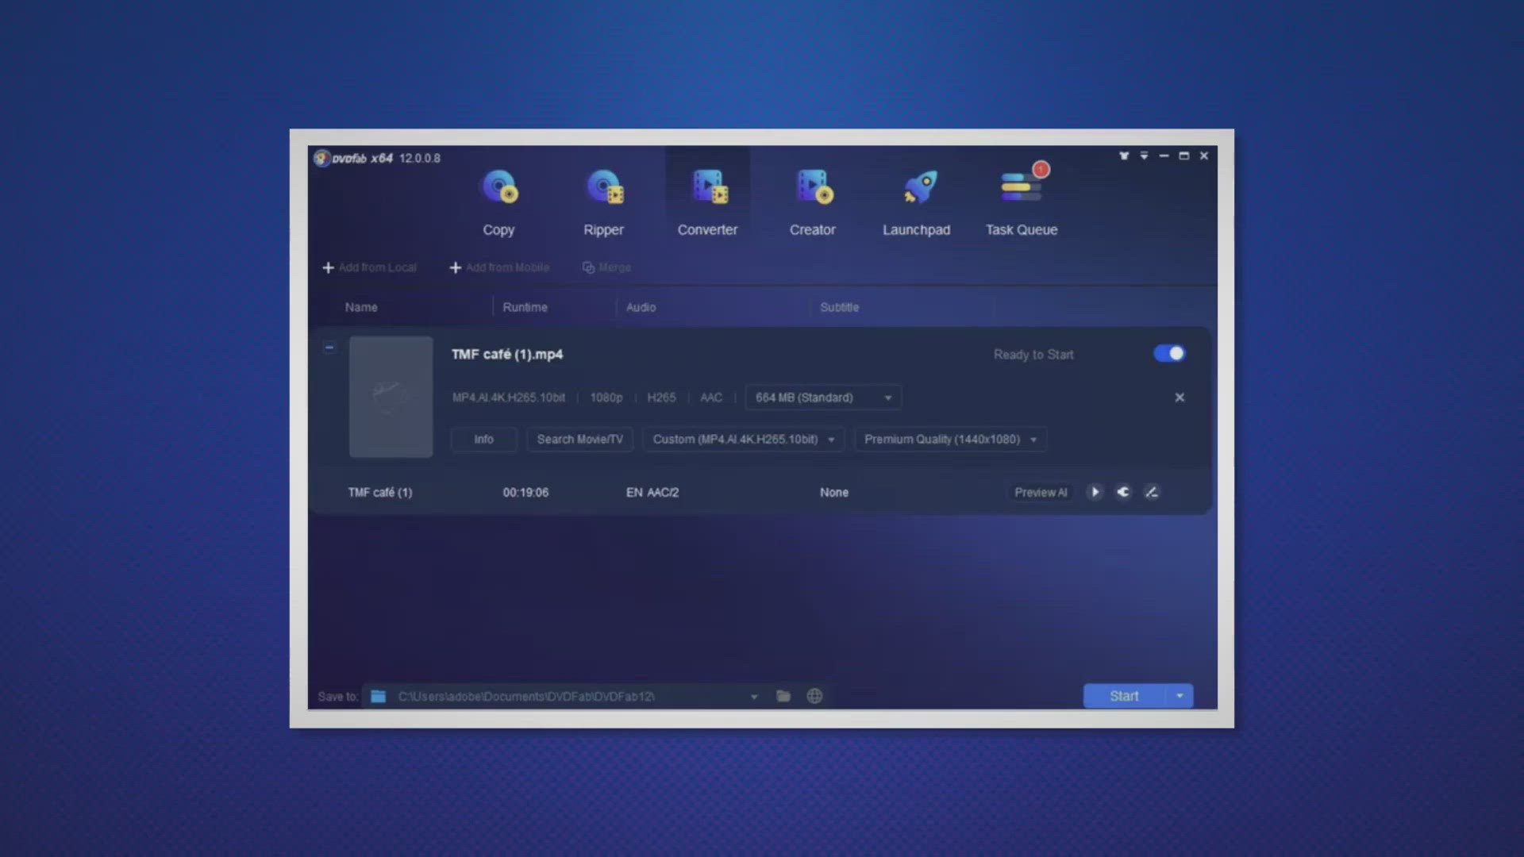Toggle off the TMF café task switch
The height and width of the screenshot is (857, 1524).
1169,354
